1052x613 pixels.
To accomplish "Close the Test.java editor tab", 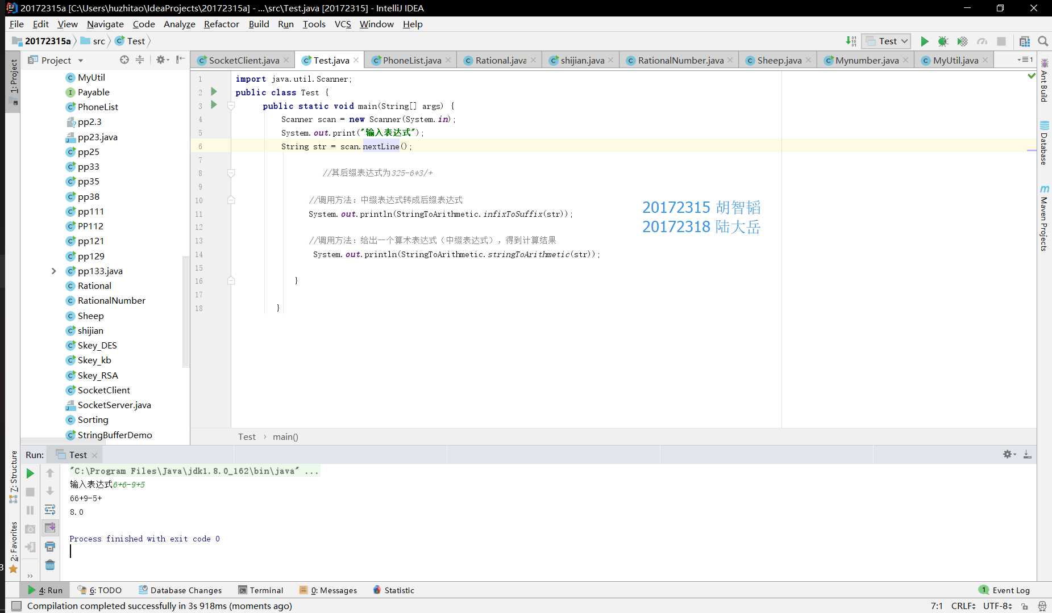I will click(x=356, y=60).
